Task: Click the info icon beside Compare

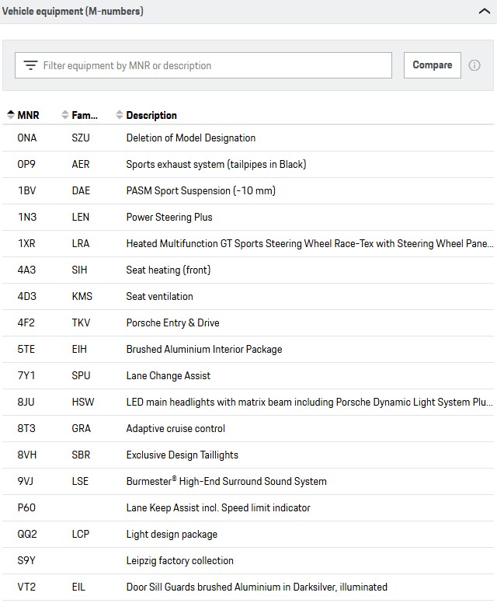Action: [x=474, y=65]
